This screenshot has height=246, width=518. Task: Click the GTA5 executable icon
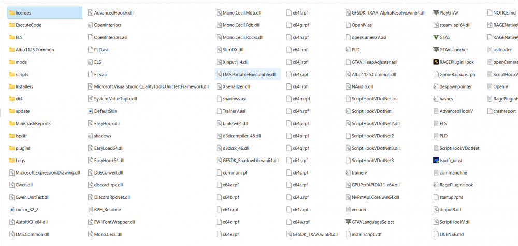tap(436, 37)
